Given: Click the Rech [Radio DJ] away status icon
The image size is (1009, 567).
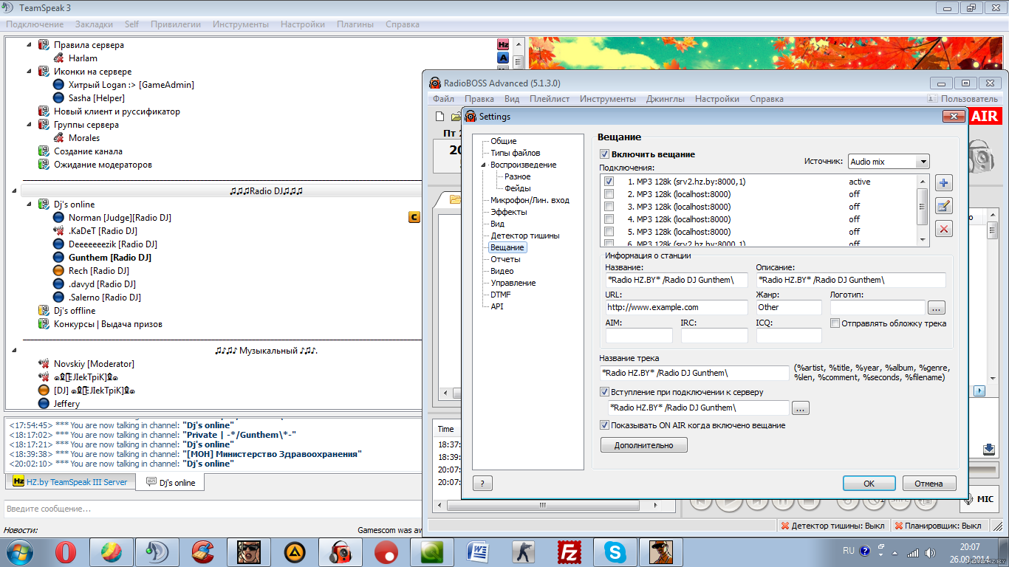Looking at the screenshot, I should (59, 271).
